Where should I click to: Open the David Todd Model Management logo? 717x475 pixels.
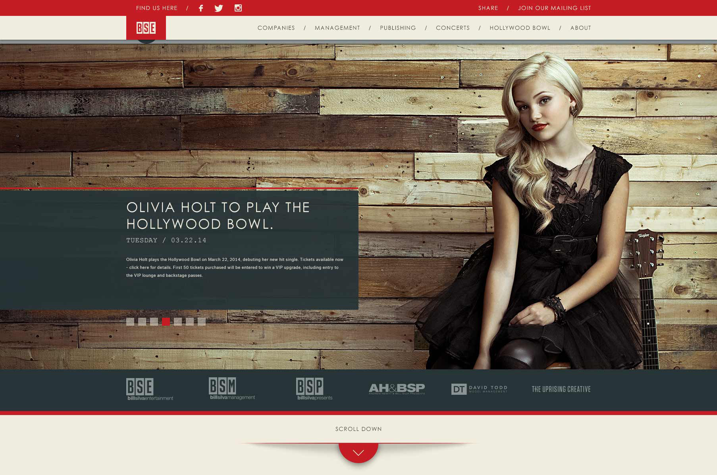click(479, 389)
